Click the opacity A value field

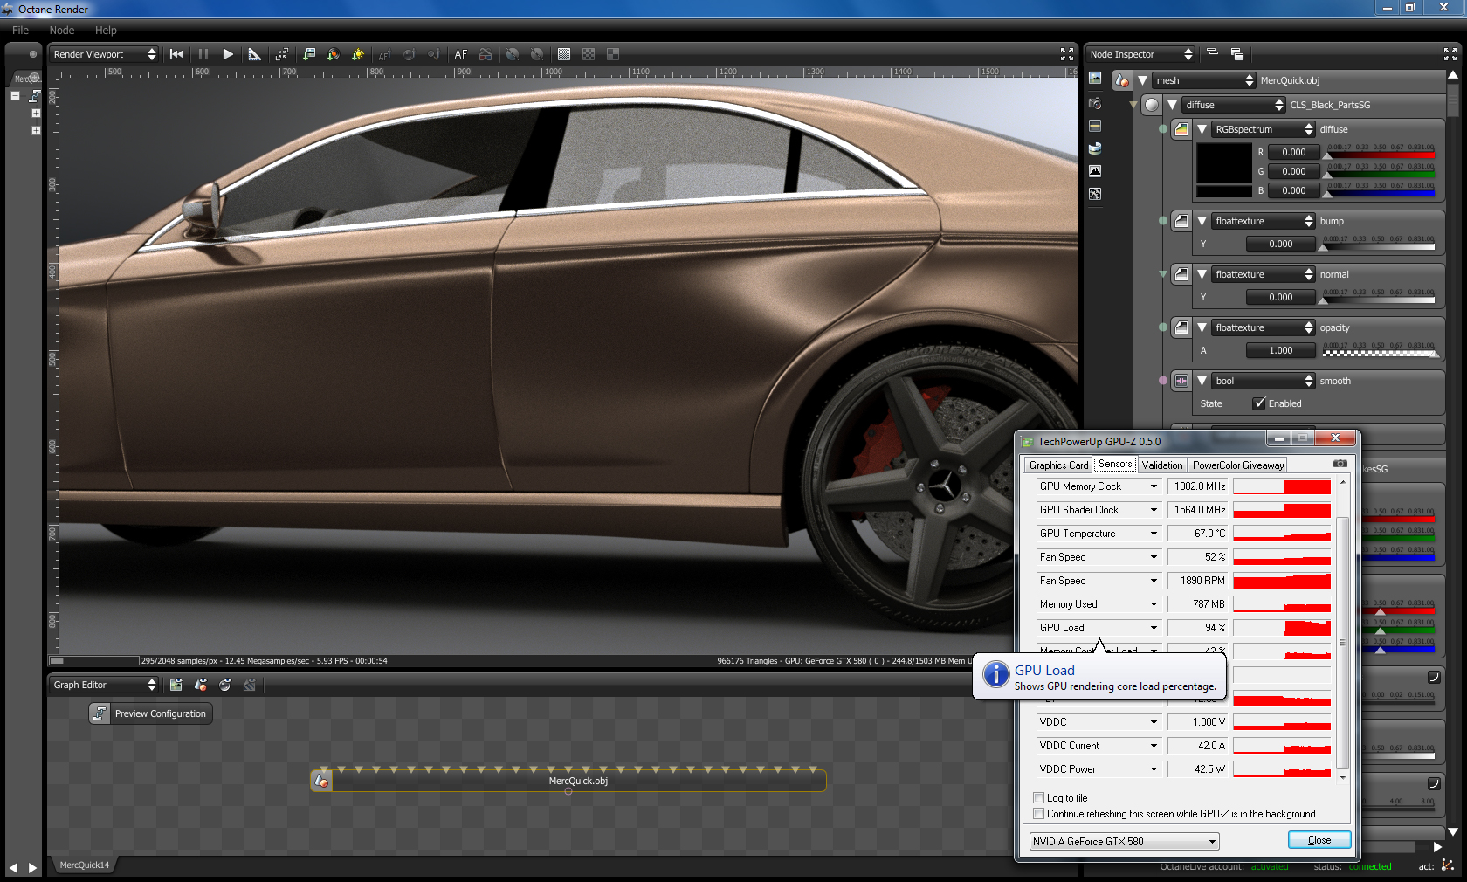pyautogui.click(x=1280, y=350)
